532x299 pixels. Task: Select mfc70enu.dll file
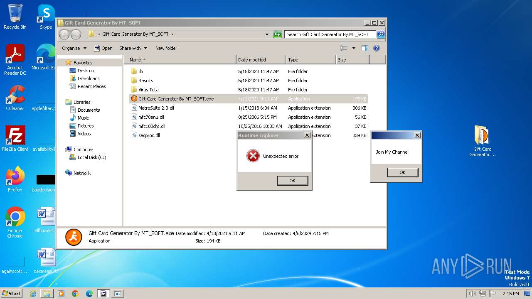click(x=249, y=117)
